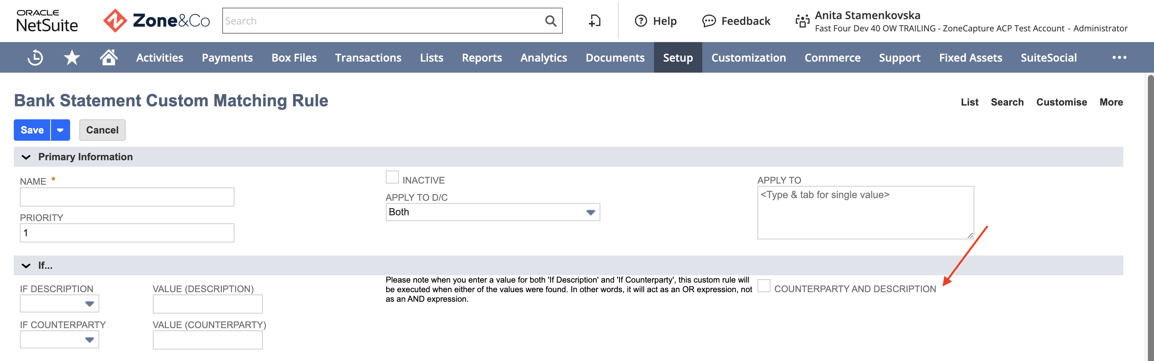This screenshot has width=1154, height=361.
Task: Open the Transactions menu
Action: point(368,58)
